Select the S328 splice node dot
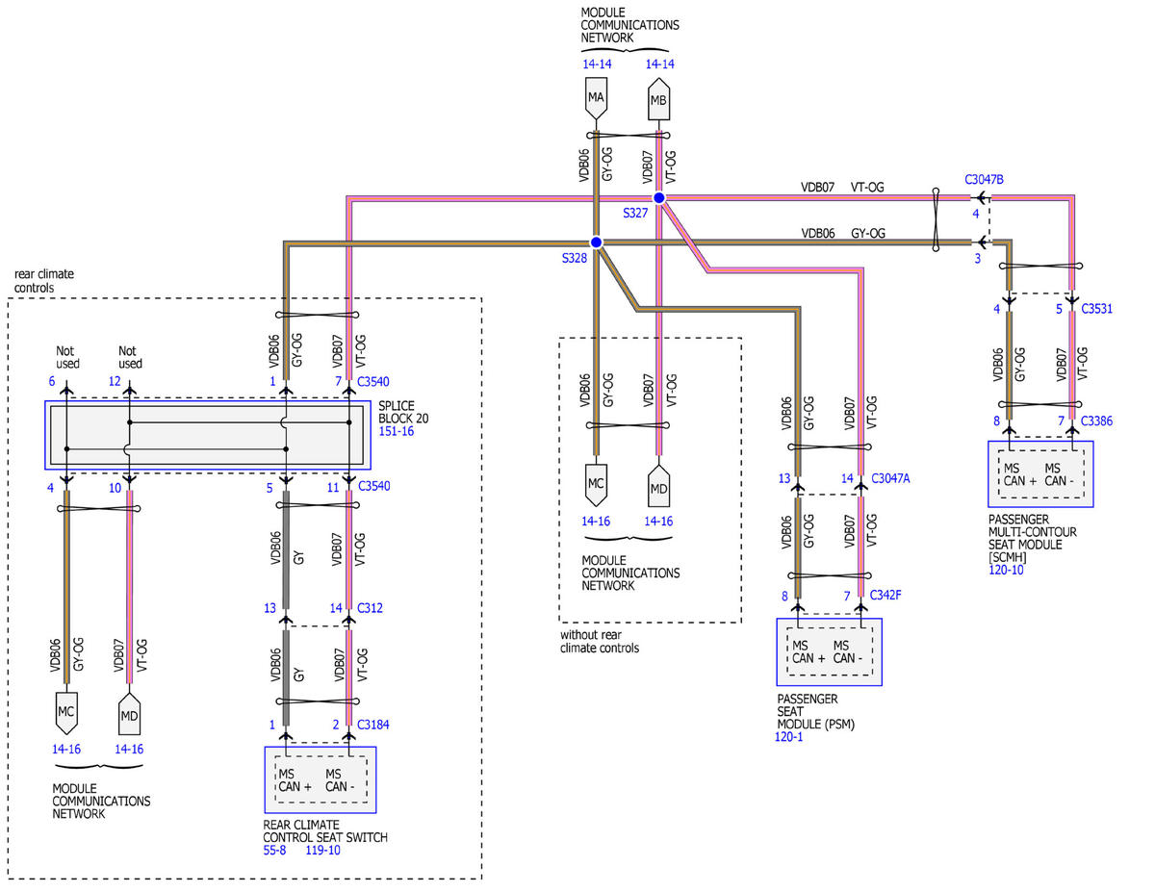Viewport: 1155px width, 892px height. click(596, 242)
